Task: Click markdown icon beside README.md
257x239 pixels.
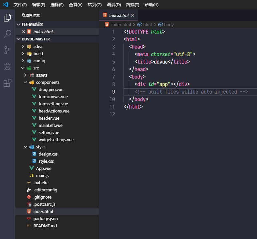Action: coord(29,226)
